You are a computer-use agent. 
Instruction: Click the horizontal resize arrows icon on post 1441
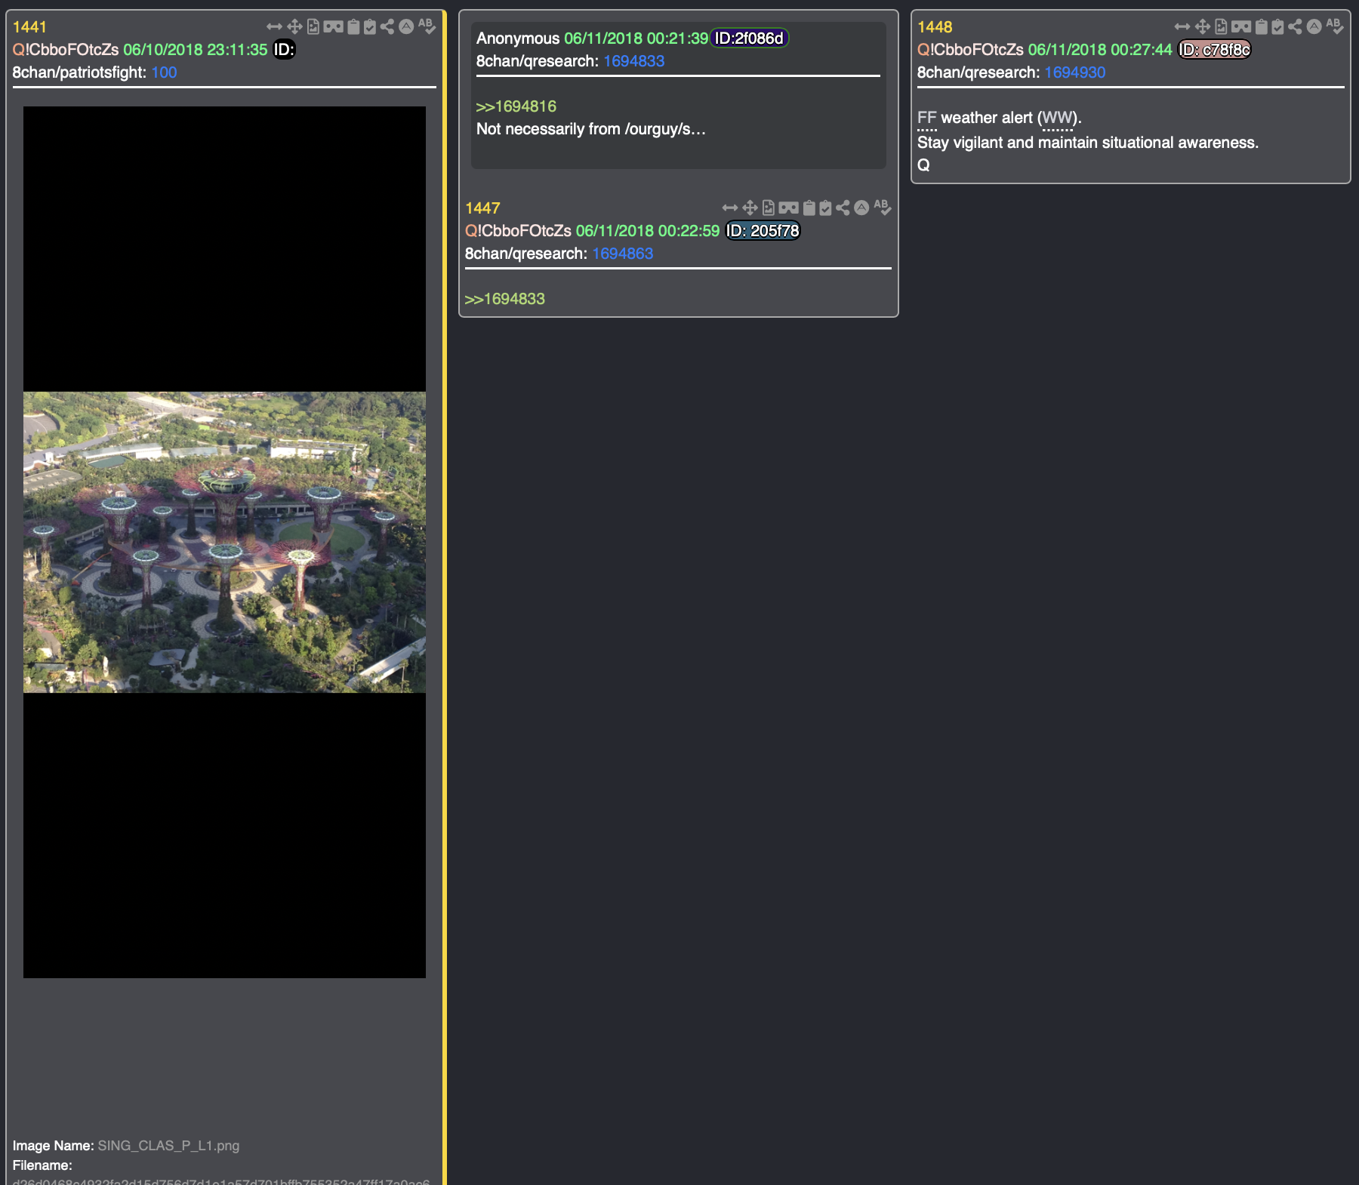(274, 27)
